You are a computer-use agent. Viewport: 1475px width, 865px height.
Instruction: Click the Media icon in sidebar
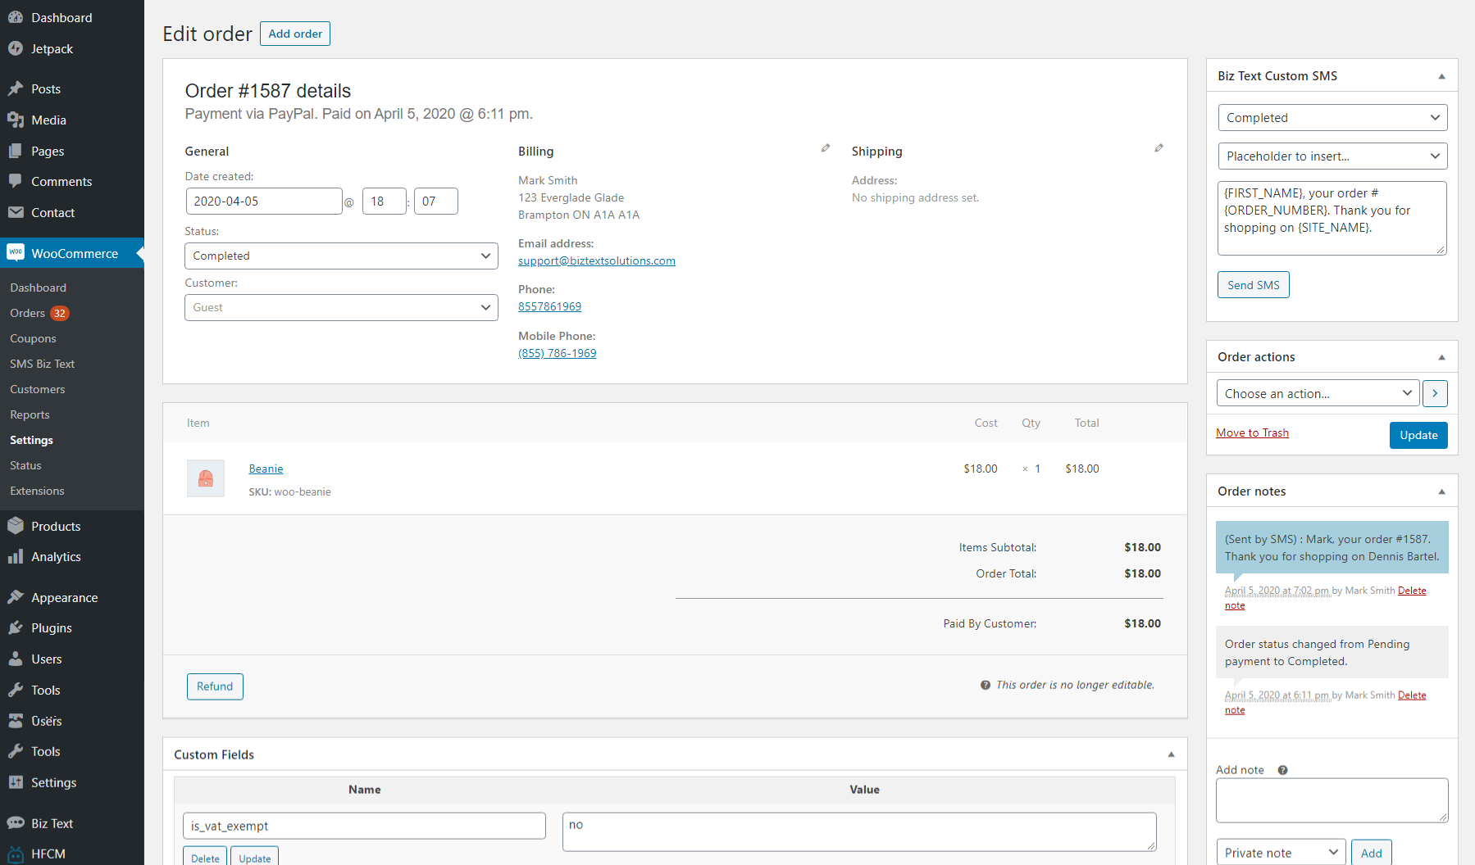(x=16, y=120)
